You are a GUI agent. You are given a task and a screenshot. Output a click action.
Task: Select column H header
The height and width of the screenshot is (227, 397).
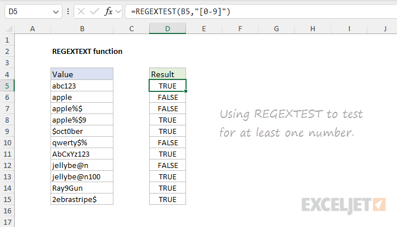click(312, 28)
